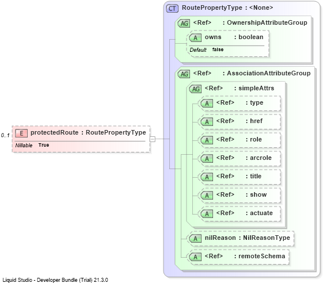Image resolution: width=323 pixels, height=283 pixels.
Task: Click the Liquid Studio Developer Bundle footer text
Action: point(55,280)
